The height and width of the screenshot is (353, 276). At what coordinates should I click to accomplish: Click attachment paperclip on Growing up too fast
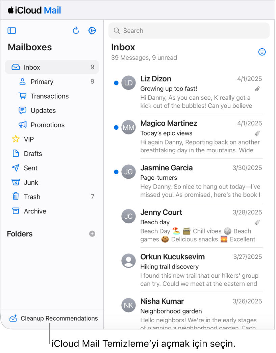[257, 89]
